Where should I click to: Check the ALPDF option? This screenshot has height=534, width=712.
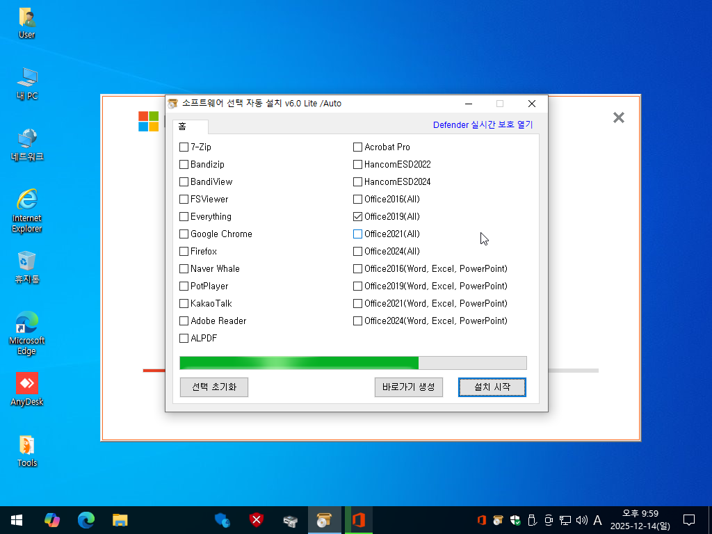point(184,339)
